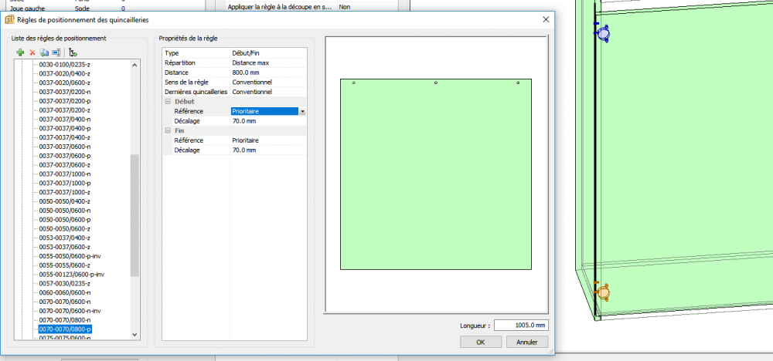Select rule 0037-0037/0400-n
Screen dimensions: 773x361
click(65, 119)
